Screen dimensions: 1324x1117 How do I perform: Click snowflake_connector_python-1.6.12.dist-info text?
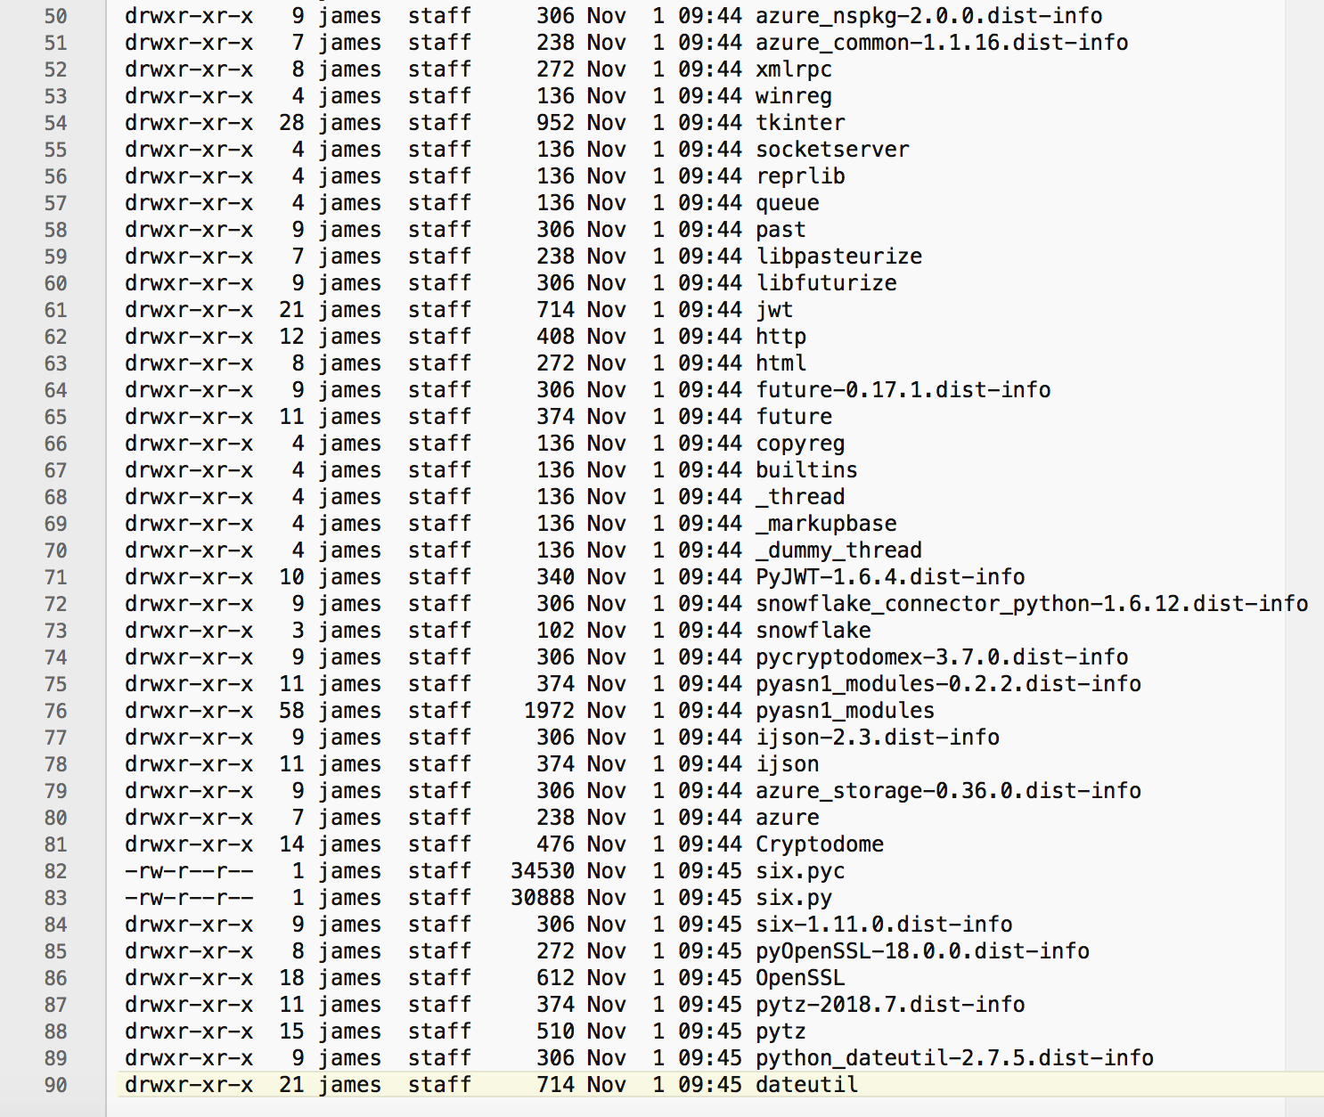(1031, 604)
